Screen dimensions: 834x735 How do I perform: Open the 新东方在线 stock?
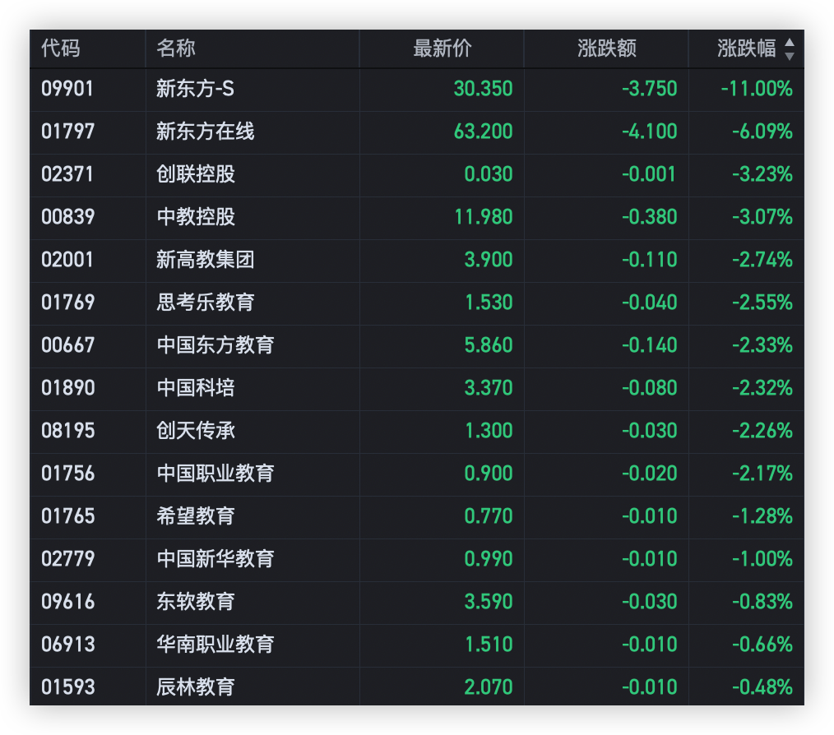click(206, 132)
